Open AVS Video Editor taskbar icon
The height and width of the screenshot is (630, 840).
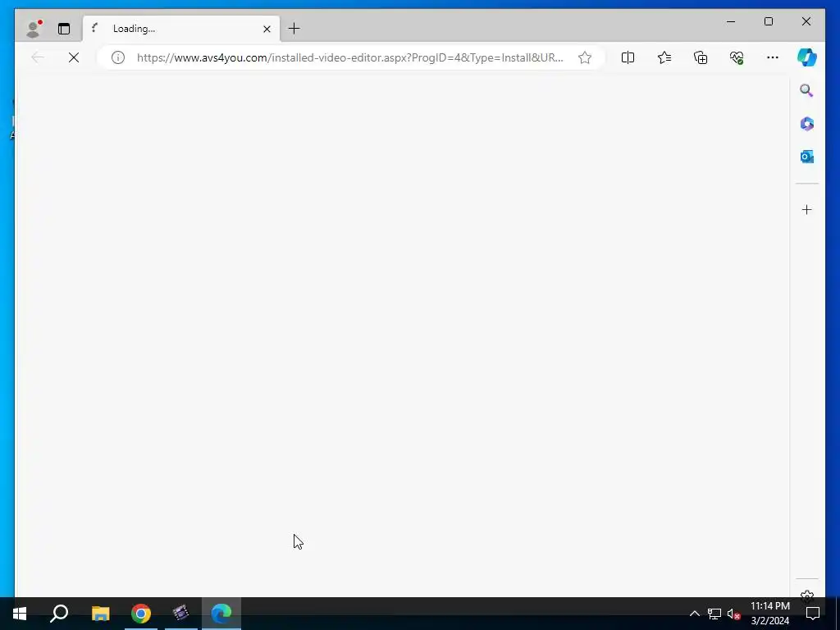click(181, 614)
